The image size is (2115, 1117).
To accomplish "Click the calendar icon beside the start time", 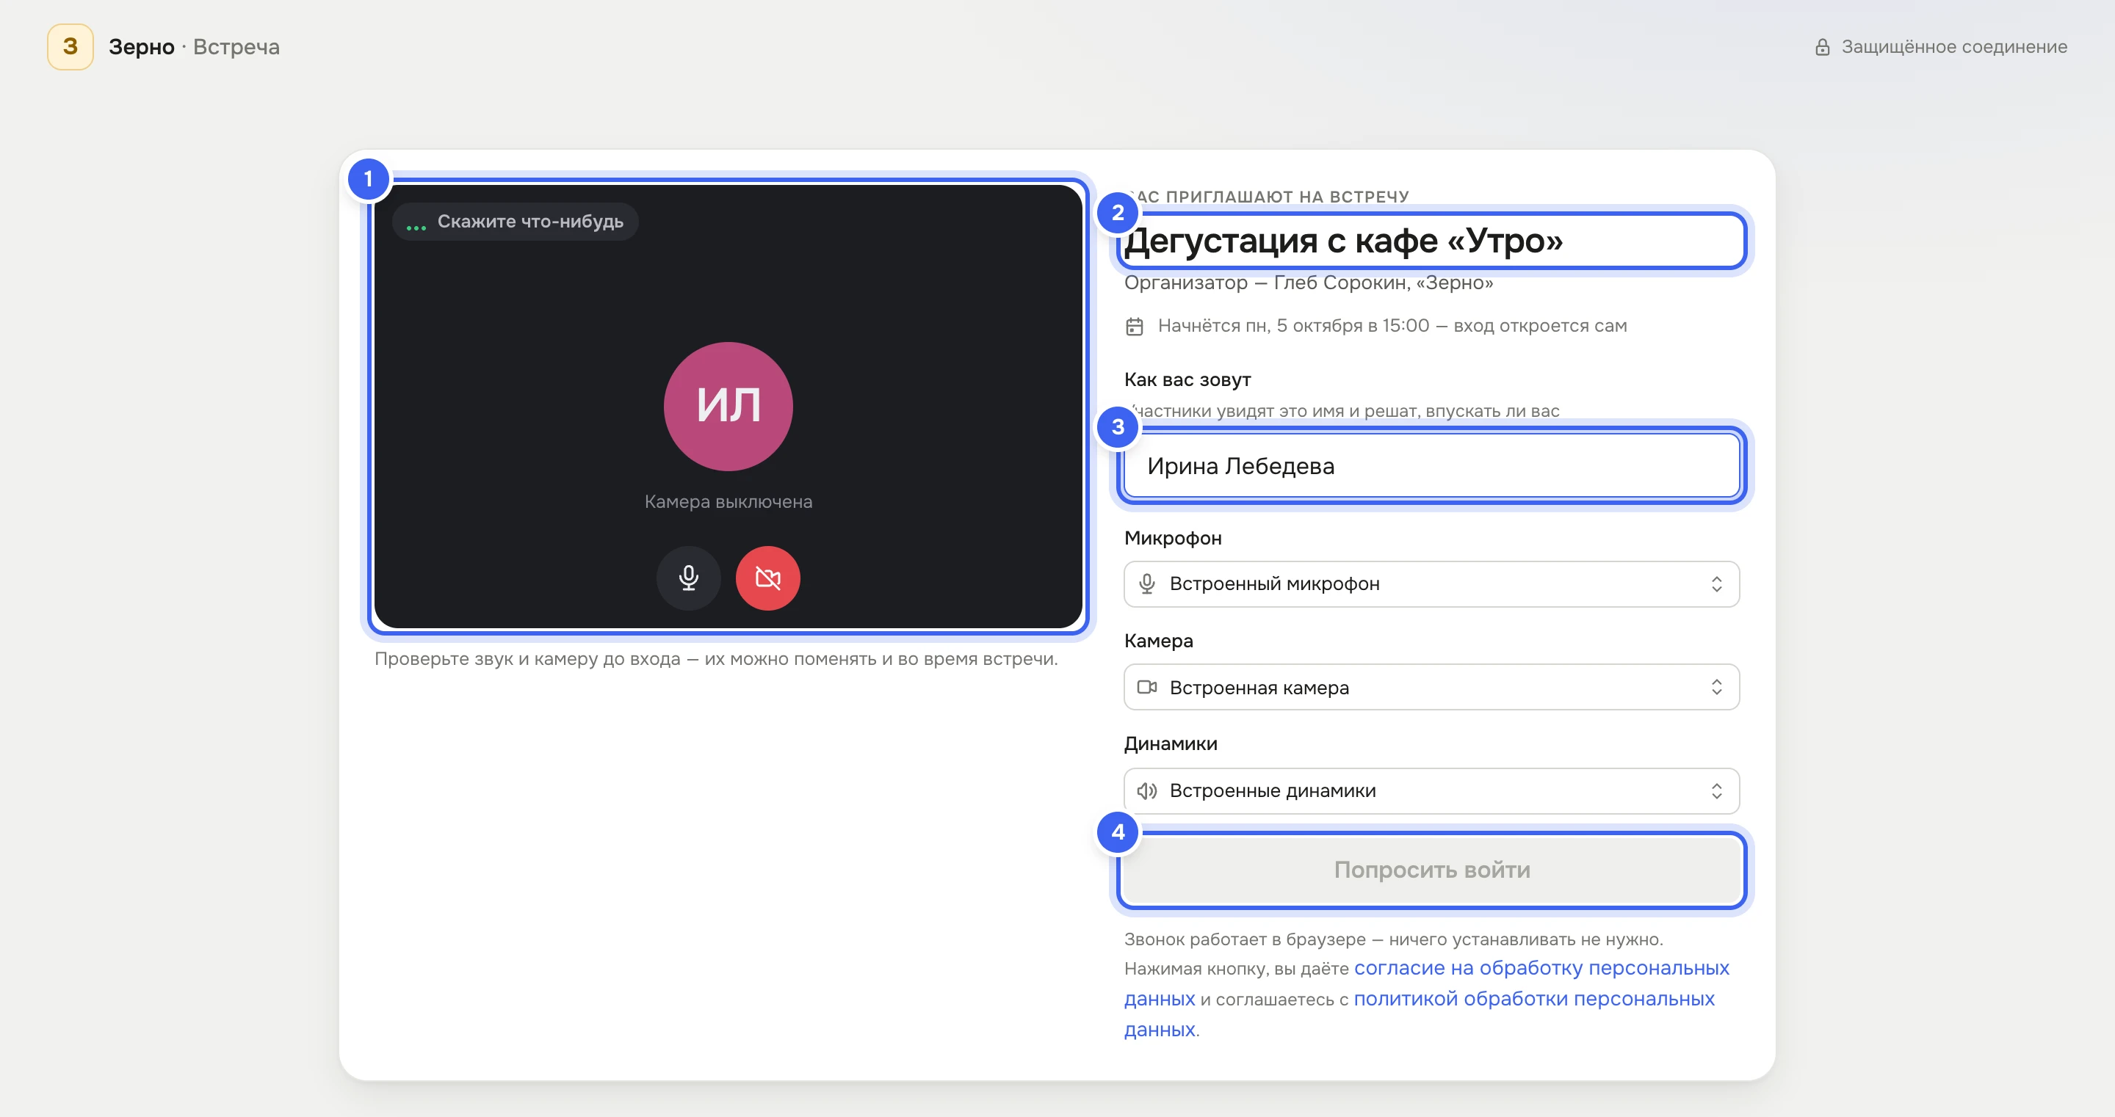I will pyautogui.click(x=1134, y=327).
